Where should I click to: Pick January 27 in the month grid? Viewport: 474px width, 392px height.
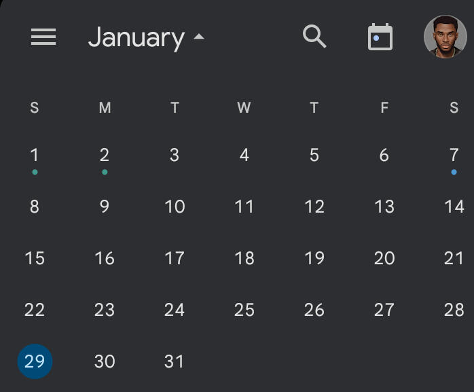click(384, 310)
